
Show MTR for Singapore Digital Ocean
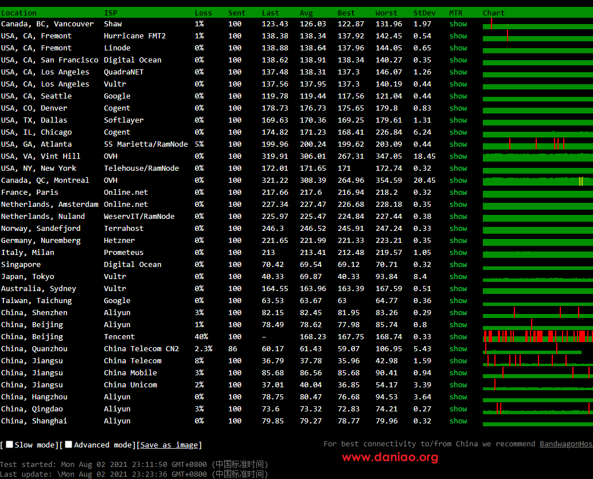point(458,265)
